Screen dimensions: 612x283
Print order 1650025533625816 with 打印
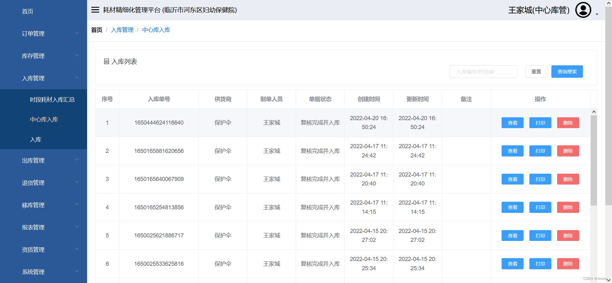click(540, 264)
